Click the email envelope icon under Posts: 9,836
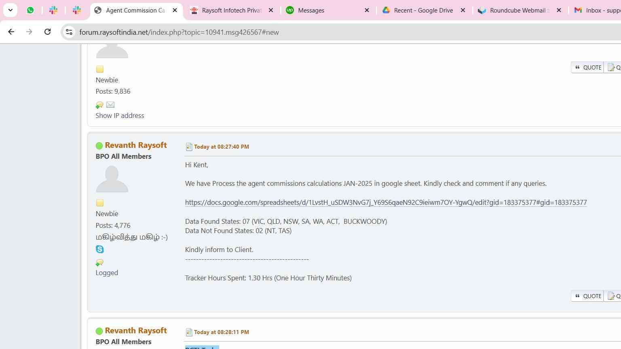This screenshot has width=621, height=349. tap(110, 105)
